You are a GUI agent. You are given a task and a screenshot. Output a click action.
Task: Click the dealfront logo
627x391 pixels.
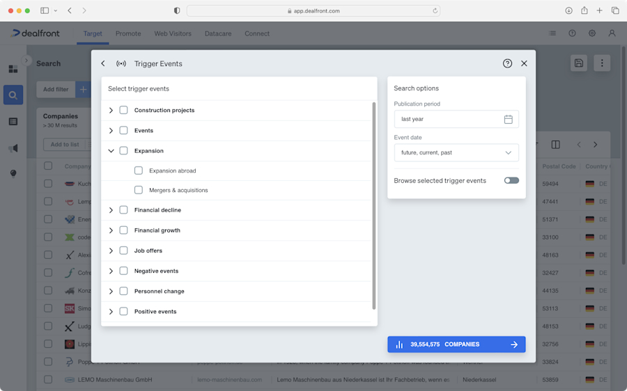(36, 33)
